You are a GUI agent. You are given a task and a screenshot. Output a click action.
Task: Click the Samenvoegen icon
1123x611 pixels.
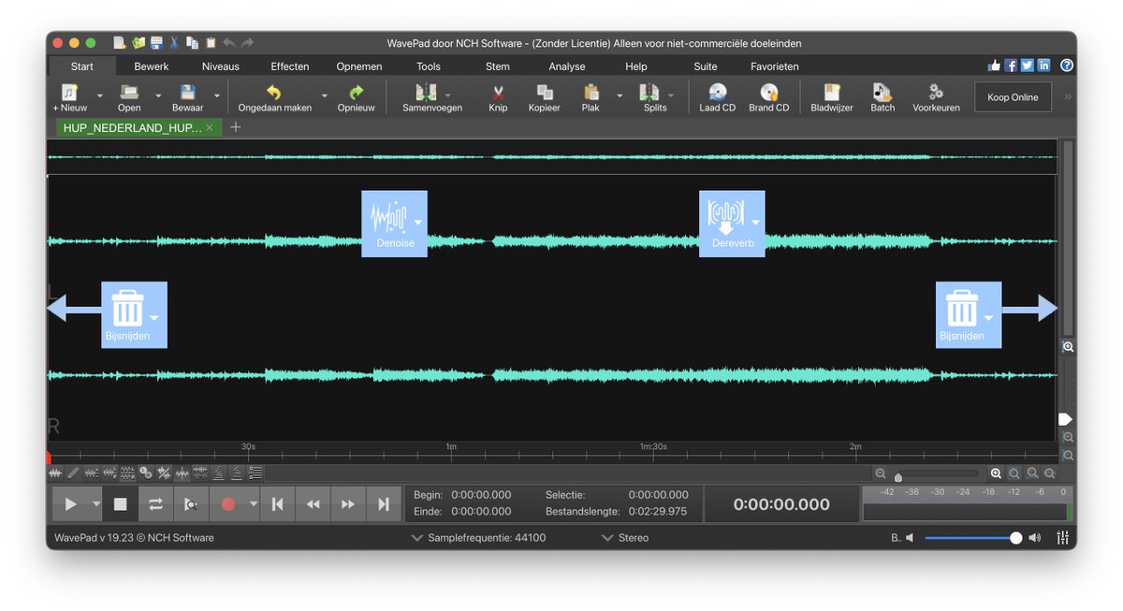click(426, 93)
